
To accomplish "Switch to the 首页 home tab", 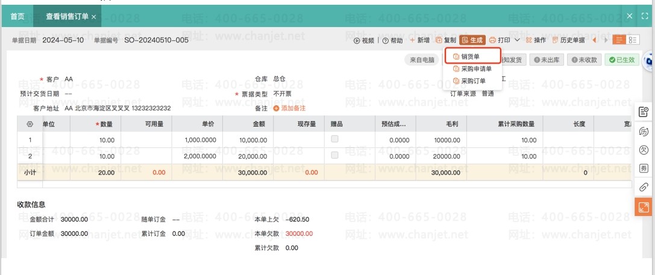I will [x=17, y=16].
